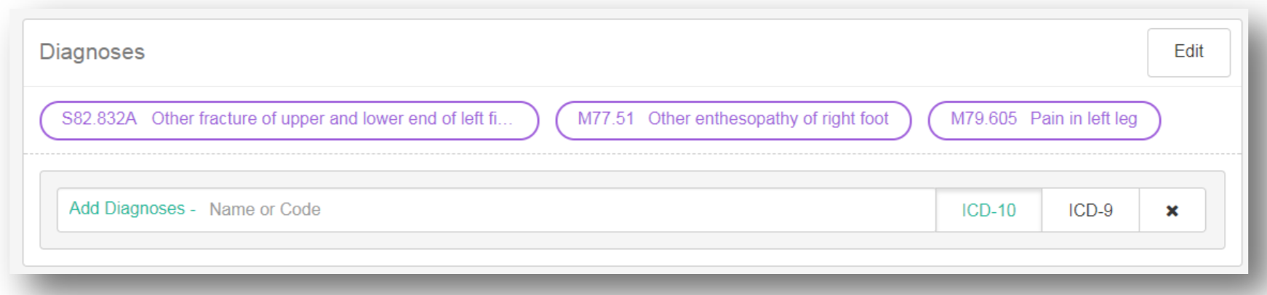Click the "Other enthesopathy of right foot" text
1267x295 pixels.
coord(768,119)
